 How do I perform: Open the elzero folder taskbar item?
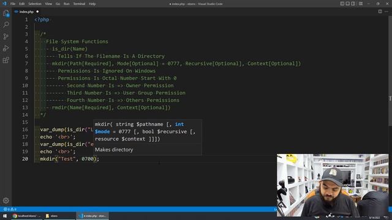pos(59,216)
